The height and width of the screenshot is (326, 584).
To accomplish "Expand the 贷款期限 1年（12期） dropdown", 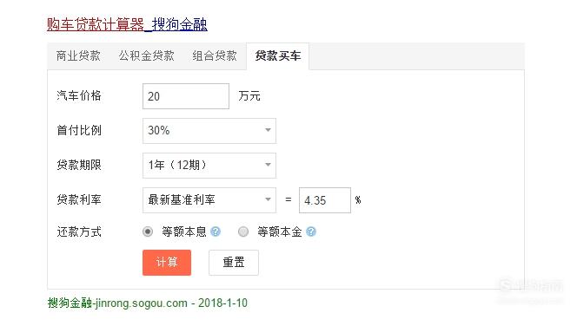I will 209,166.
